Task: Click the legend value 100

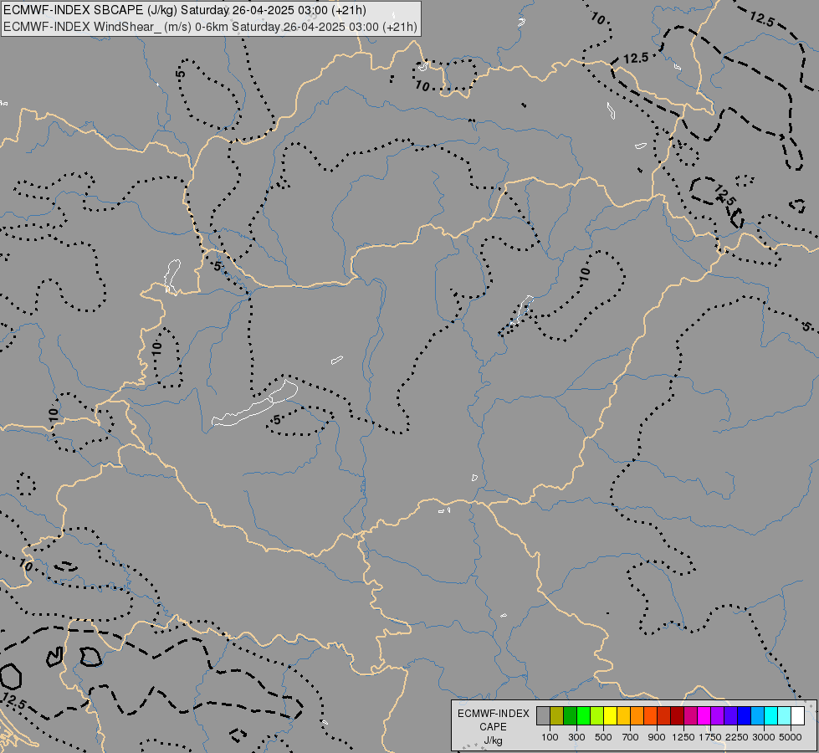Action: 550,737
